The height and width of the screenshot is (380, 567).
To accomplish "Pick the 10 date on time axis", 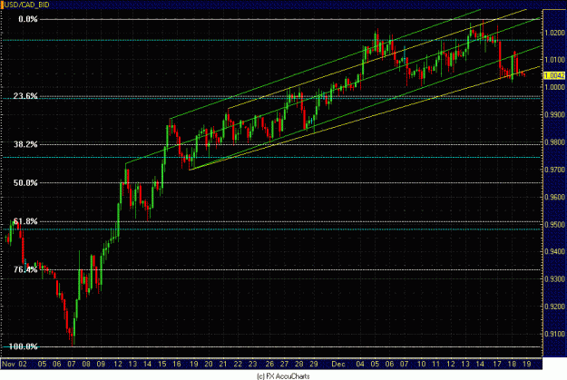I will pos(421,364).
